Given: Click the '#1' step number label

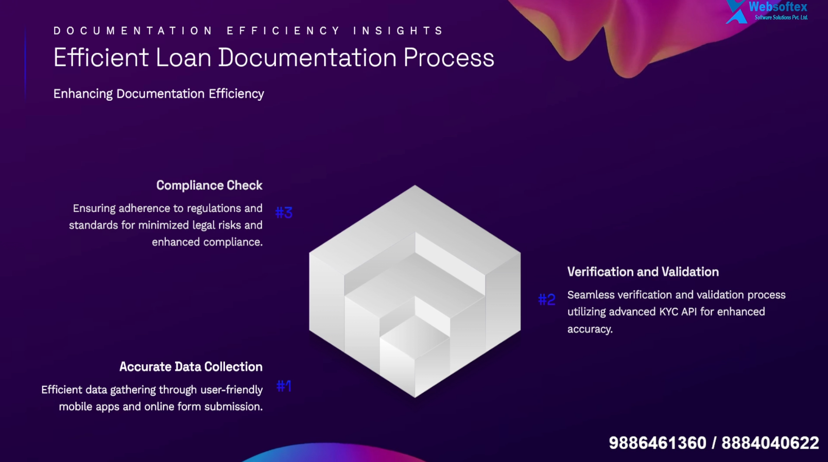Looking at the screenshot, I should [x=284, y=386].
